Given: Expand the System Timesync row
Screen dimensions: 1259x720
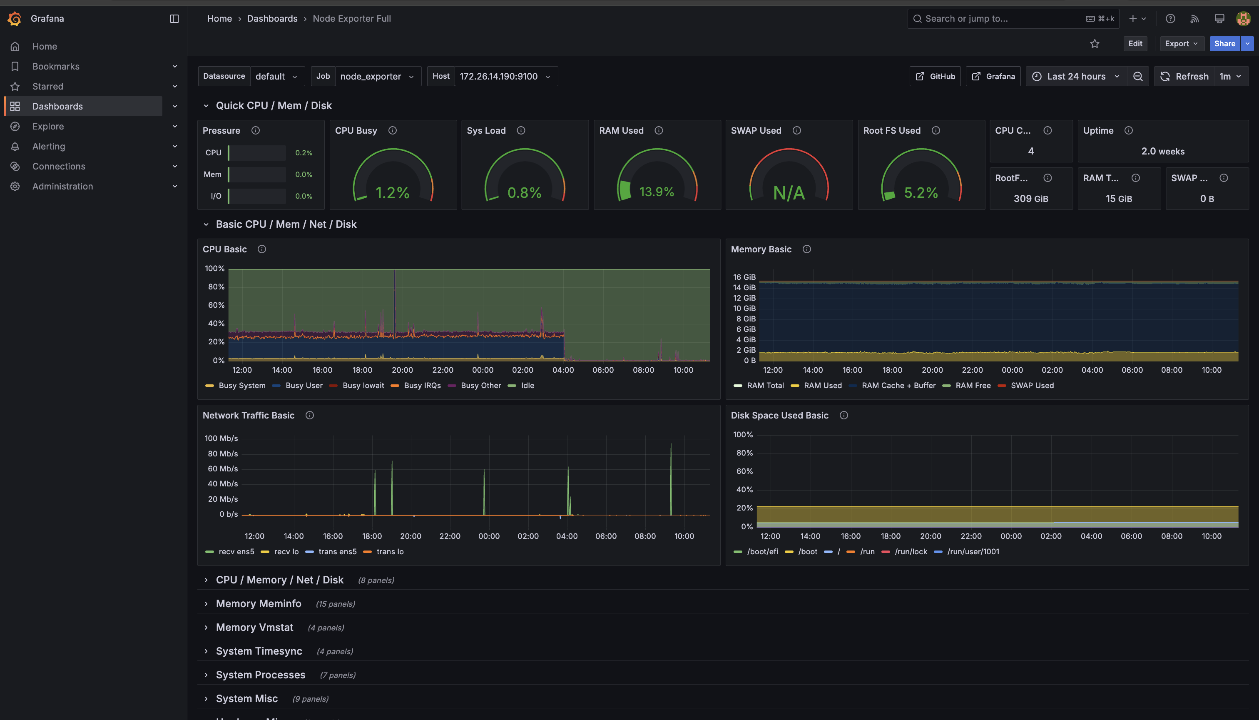Looking at the screenshot, I should coord(259,651).
